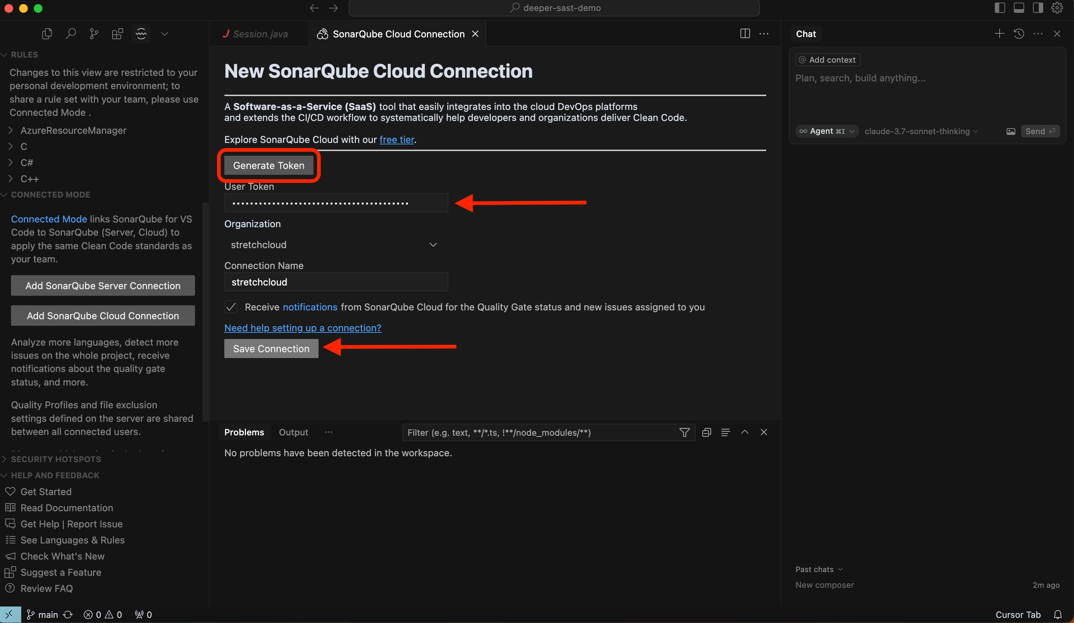This screenshot has height=623, width=1074.
Task: Open chat history clock icon
Action: [x=1019, y=34]
